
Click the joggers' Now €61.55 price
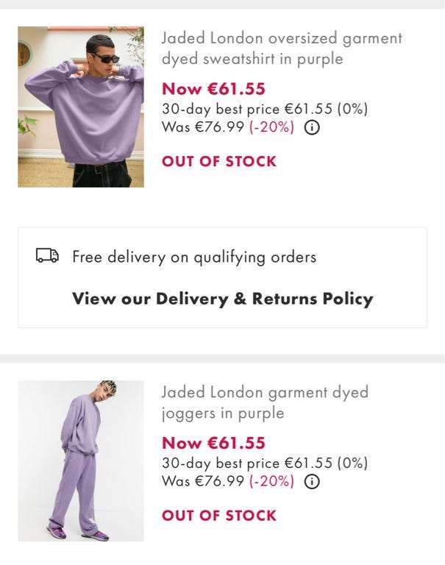213,443
